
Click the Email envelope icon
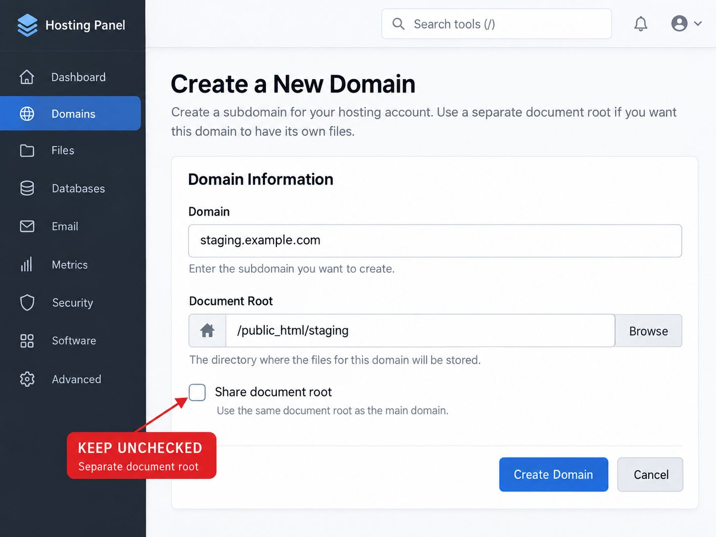click(27, 226)
